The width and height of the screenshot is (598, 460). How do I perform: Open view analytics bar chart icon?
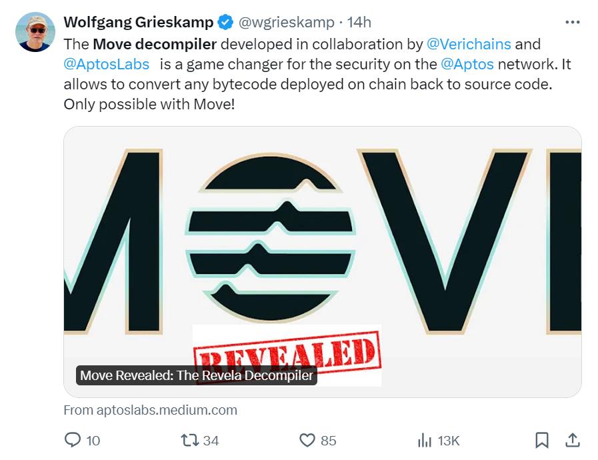(424, 440)
